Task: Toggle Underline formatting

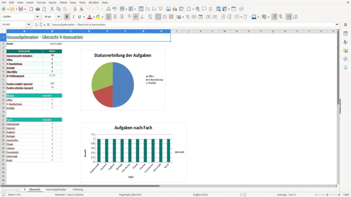Action: 80,17
